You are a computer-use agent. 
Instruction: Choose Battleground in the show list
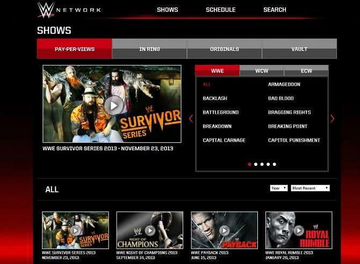221,112
